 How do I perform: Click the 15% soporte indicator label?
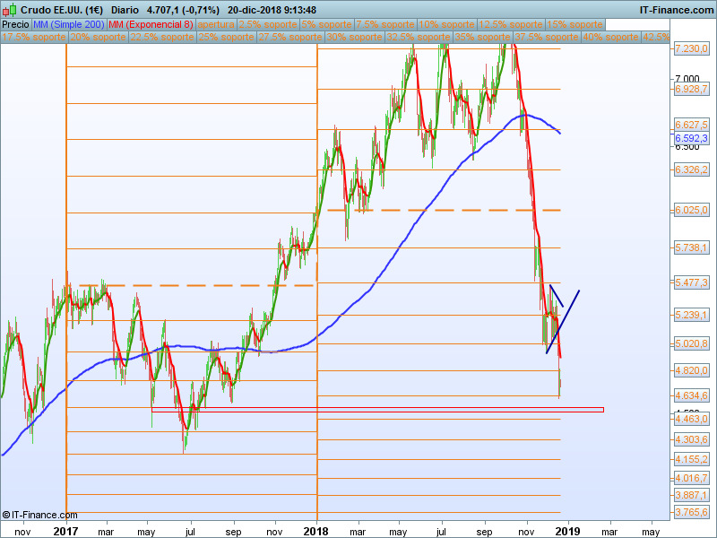coord(574,25)
